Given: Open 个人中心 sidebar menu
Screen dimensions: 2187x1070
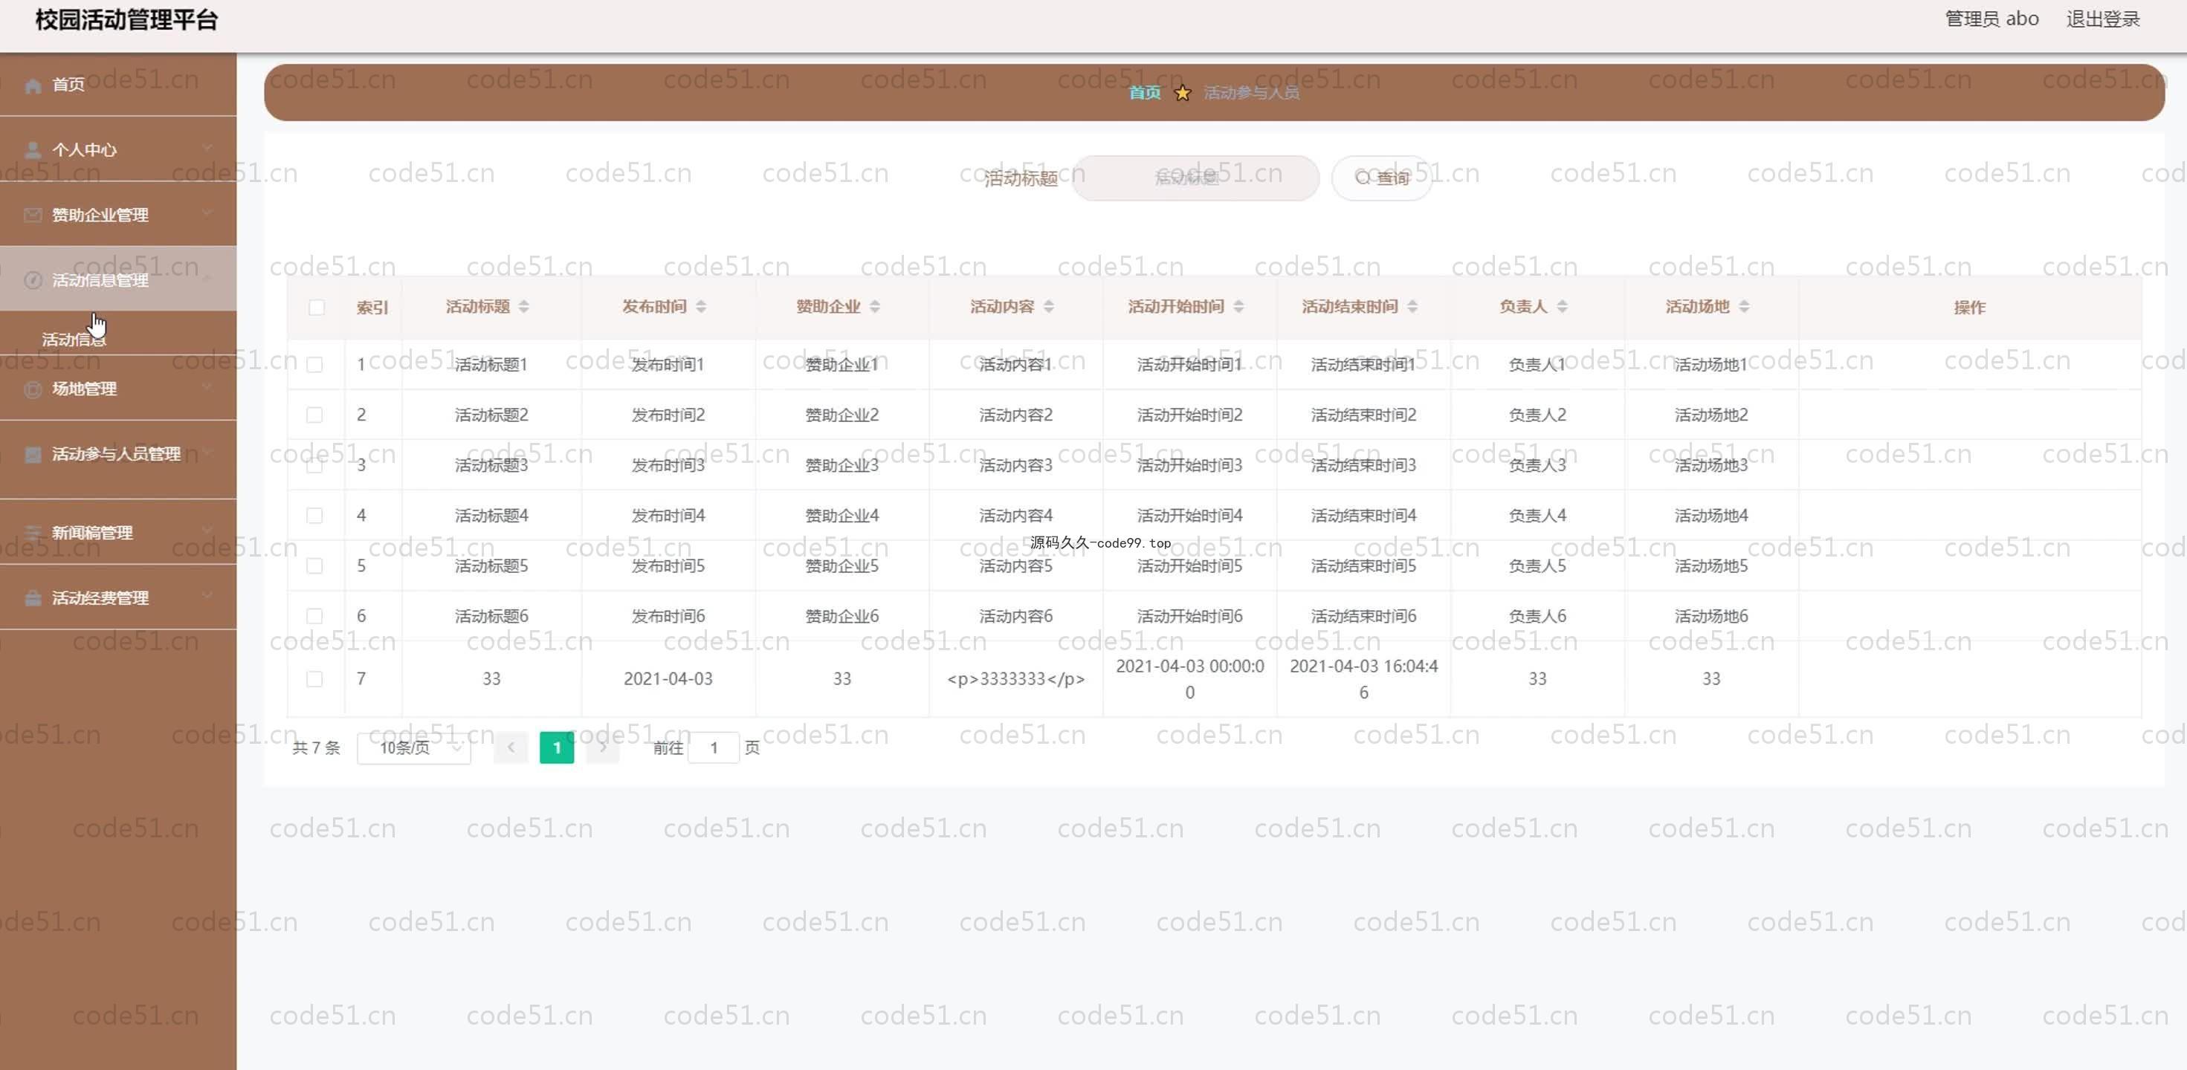Looking at the screenshot, I should pos(118,150).
